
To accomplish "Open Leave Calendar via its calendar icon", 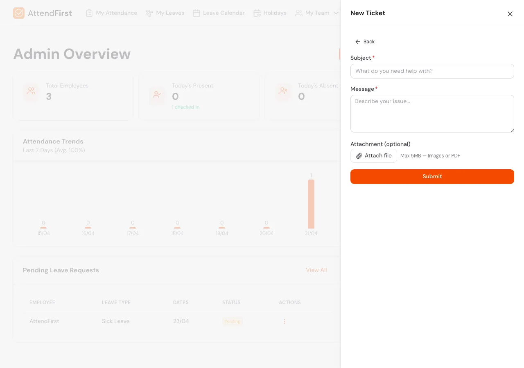I will click(196, 13).
